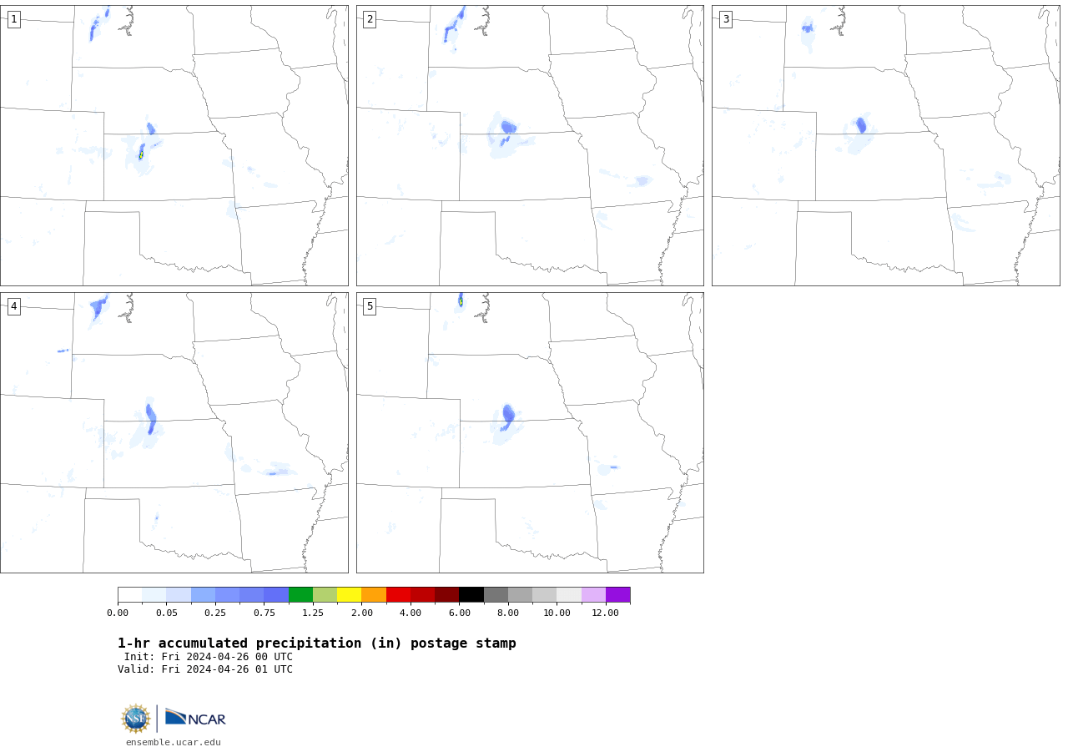
Task: Click the 1.25 colorbar tick label
Action: point(313,613)
